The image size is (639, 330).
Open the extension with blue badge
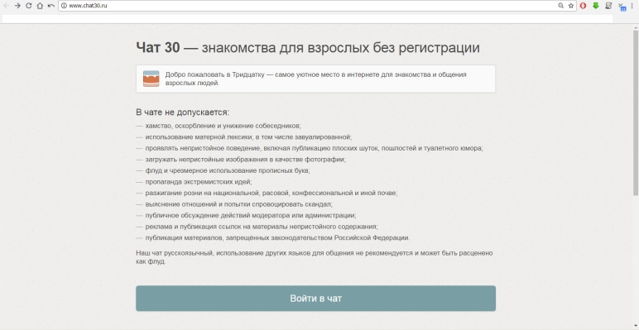click(622, 7)
